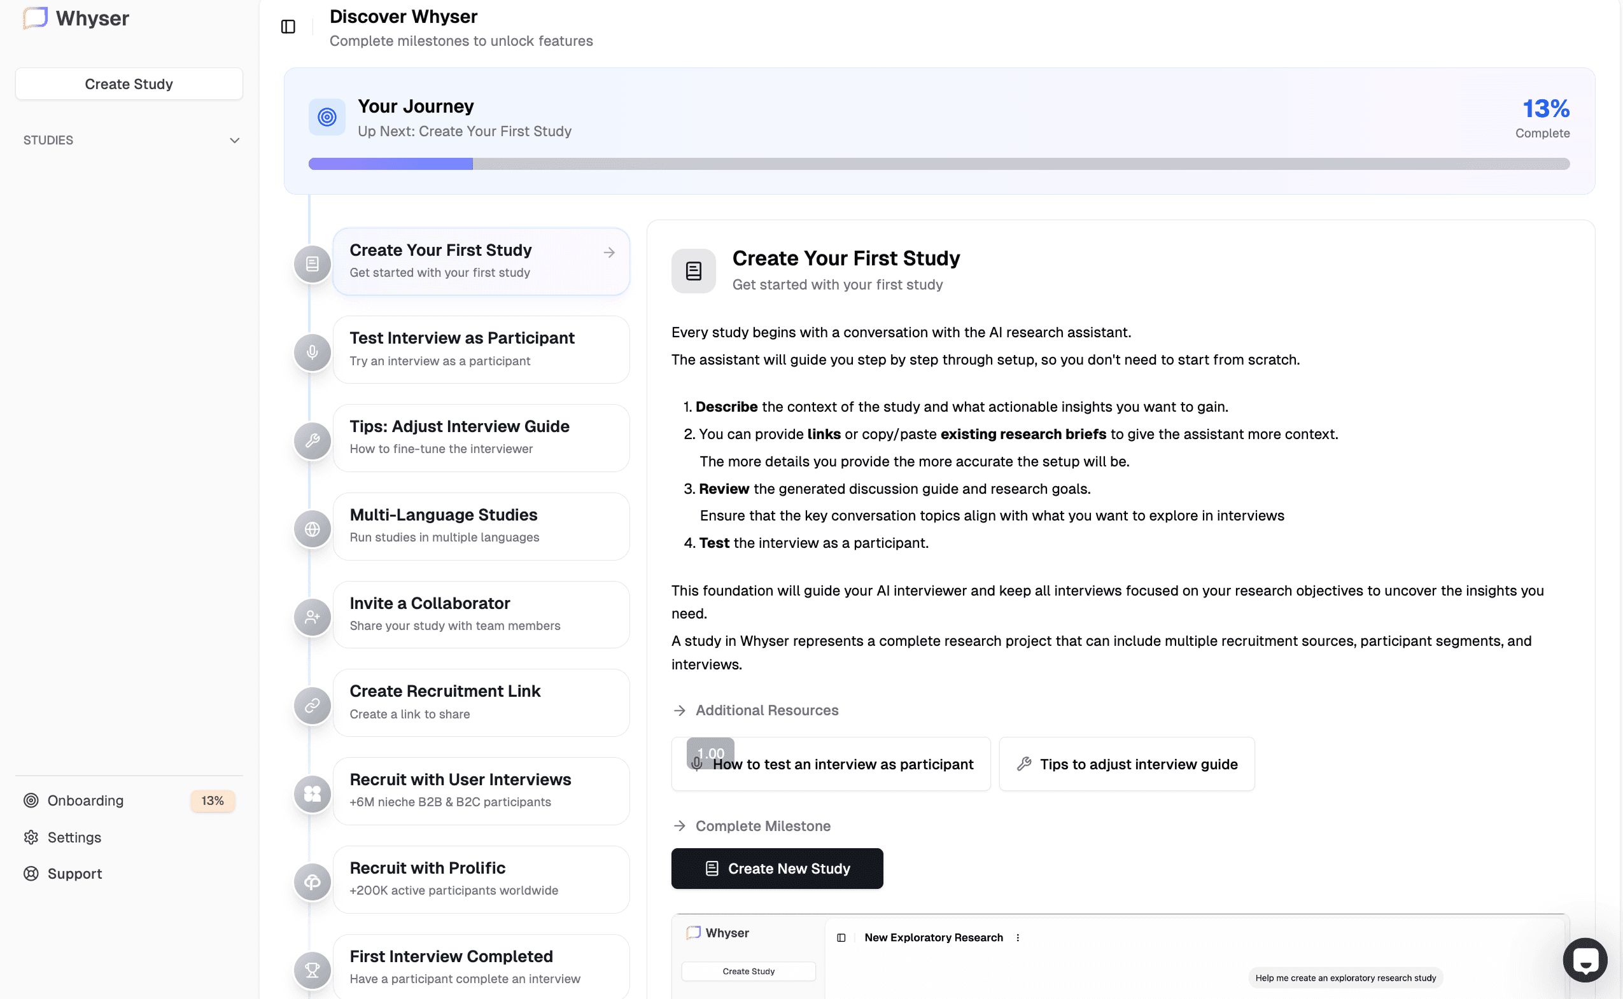Open Support from the sidebar
Image resolution: width=1623 pixels, height=999 pixels.
click(74, 874)
